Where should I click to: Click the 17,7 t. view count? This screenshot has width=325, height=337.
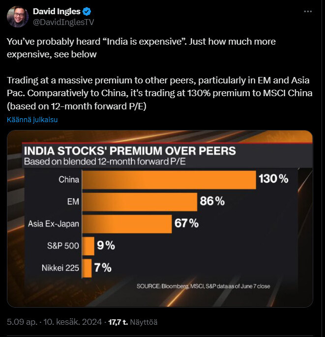point(118,322)
